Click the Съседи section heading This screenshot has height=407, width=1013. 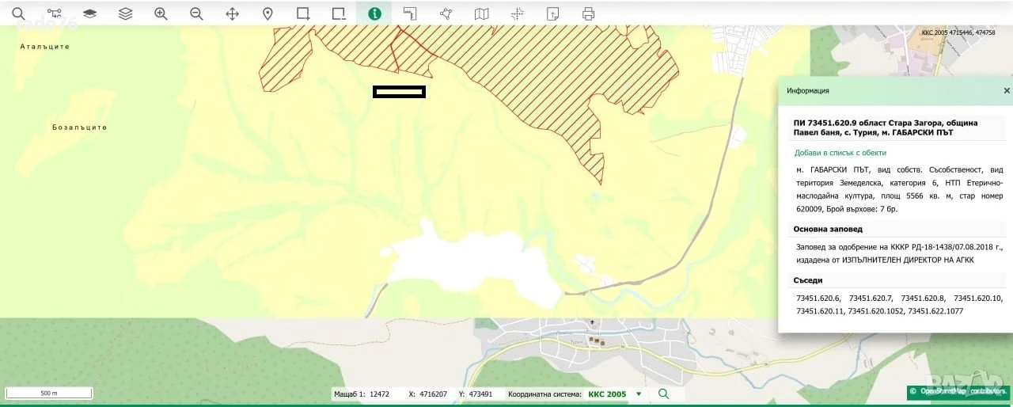tap(808, 280)
